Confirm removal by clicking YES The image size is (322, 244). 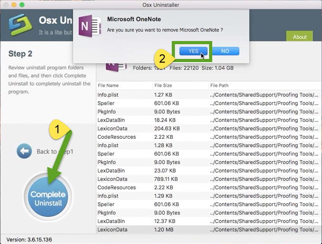click(x=193, y=51)
